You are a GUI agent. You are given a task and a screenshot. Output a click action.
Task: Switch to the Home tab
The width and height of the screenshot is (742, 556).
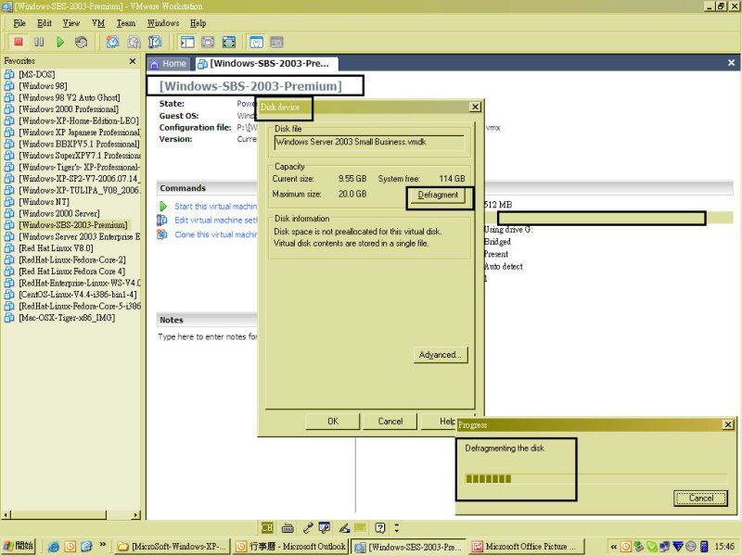point(169,63)
